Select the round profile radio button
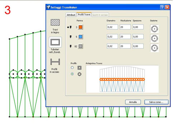173x132 pixels. 72,74
